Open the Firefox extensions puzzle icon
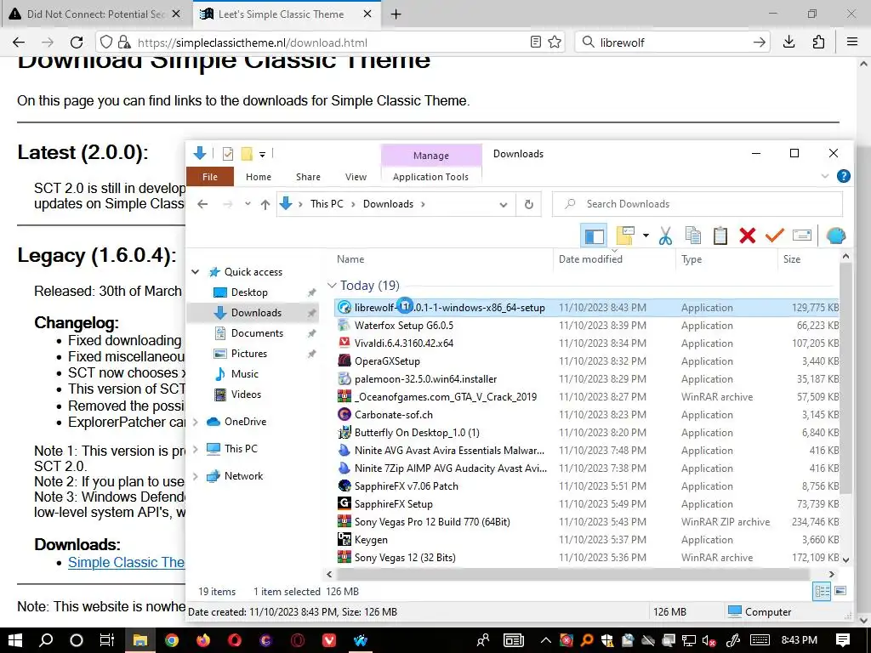Image resolution: width=871 pixels, height=653 pixels. [818, 43]
